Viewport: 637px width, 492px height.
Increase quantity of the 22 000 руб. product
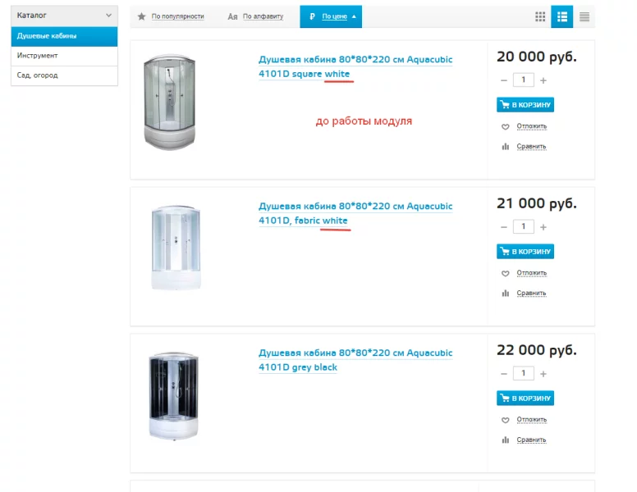tap(543, 373)
